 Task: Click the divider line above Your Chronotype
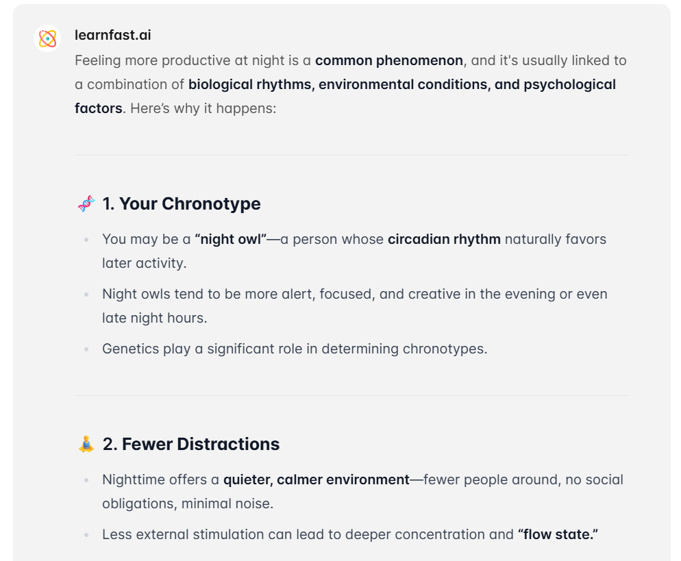[x=352, y=155]
